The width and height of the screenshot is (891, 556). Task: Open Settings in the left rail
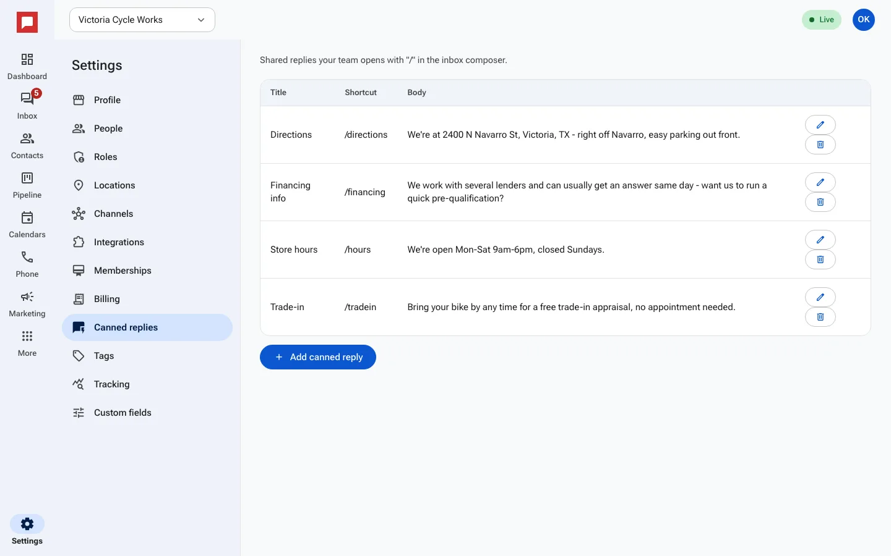tap(27, 531)
